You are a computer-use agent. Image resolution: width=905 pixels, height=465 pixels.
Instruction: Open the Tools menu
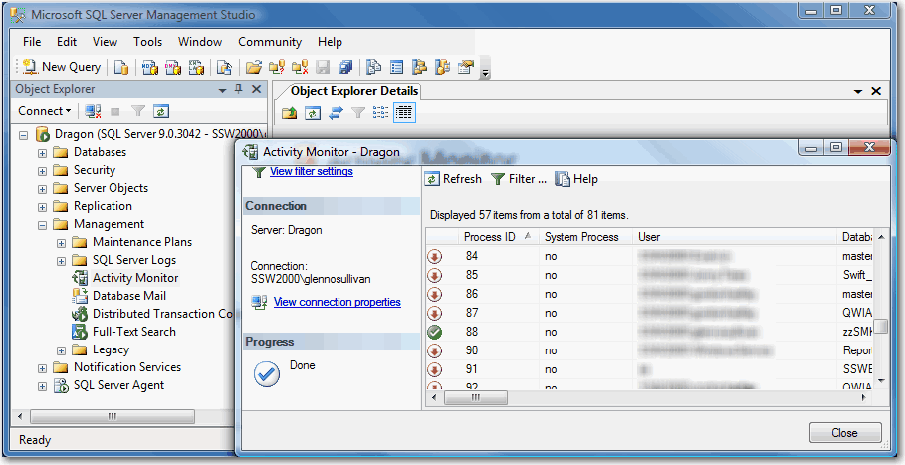(x=147, y=42)
